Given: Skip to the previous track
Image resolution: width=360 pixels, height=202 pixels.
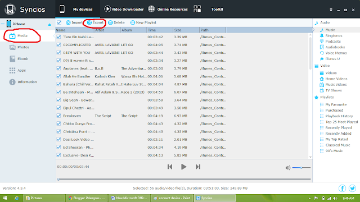Looking at the screenshot, I should point(170,167).
